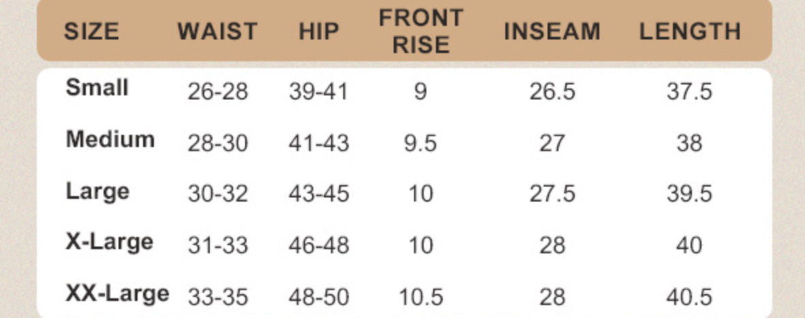
Task: Select the X-Large size label
Action: coord(110,242)
